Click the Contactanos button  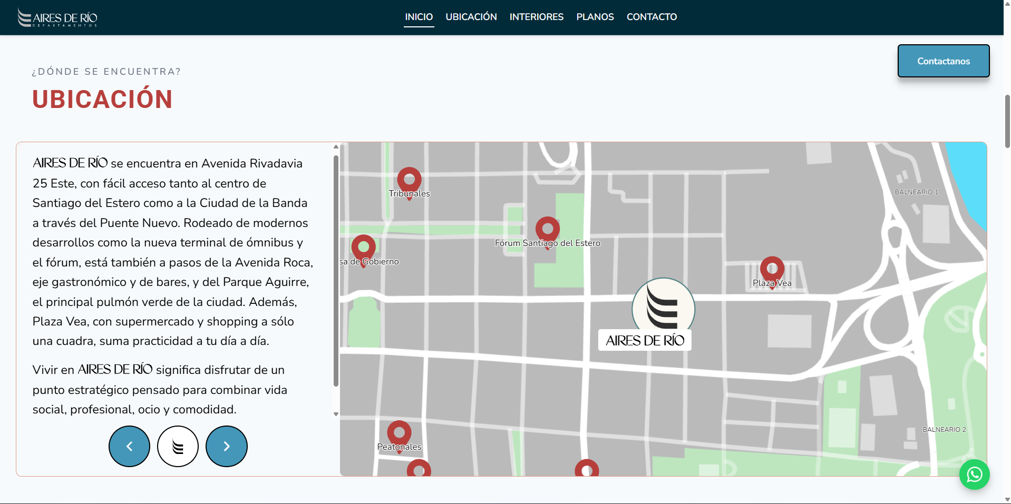pos(944,61)
